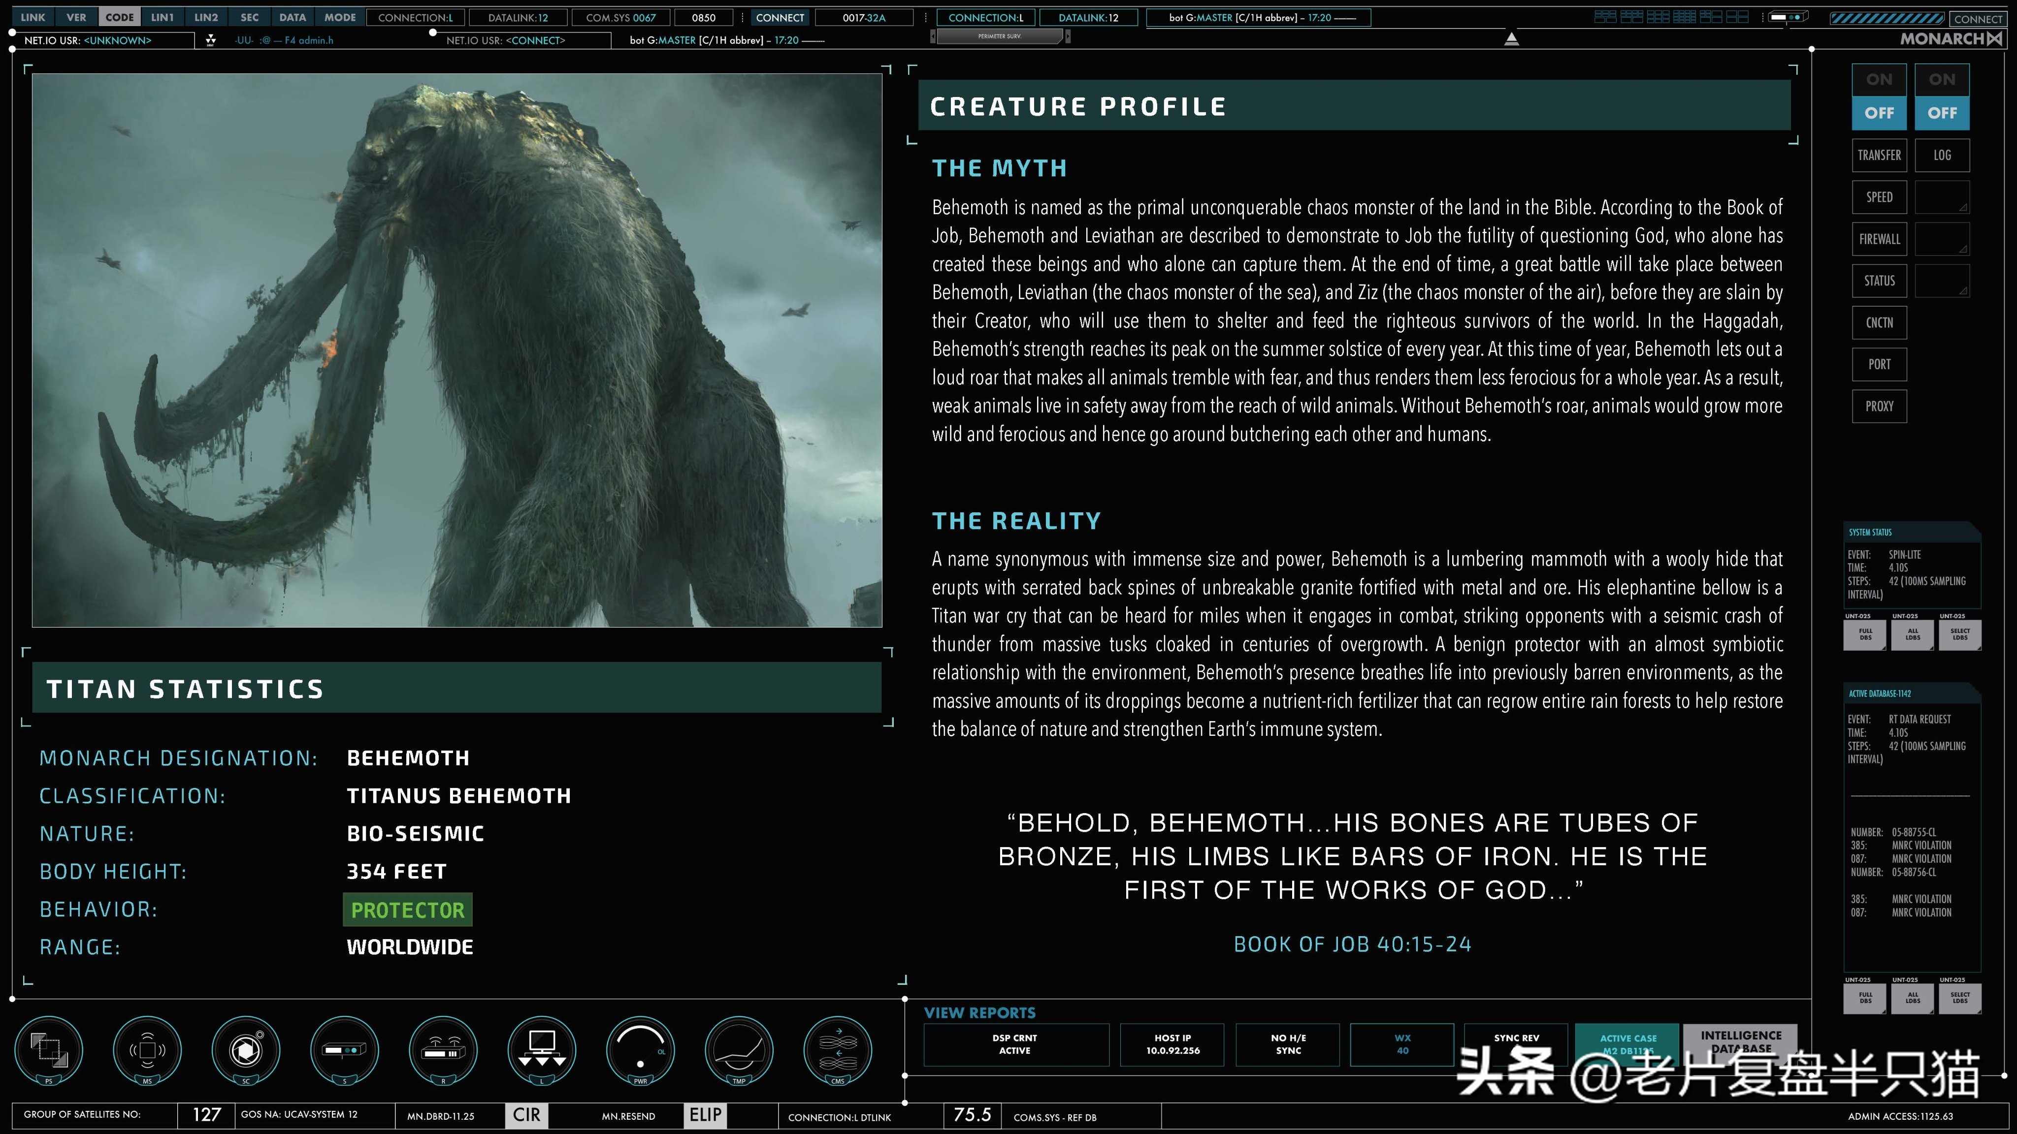
Task: Select the CODE tab in top bar
Action: (120, 17)
